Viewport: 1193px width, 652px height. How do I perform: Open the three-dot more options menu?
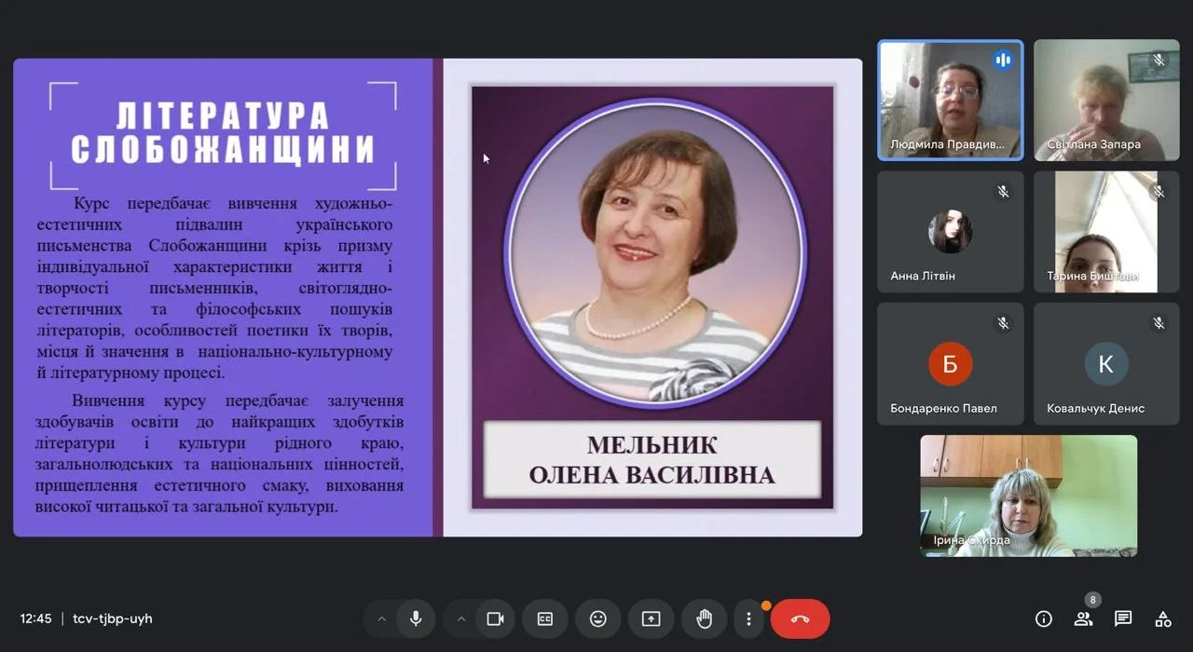748,618
